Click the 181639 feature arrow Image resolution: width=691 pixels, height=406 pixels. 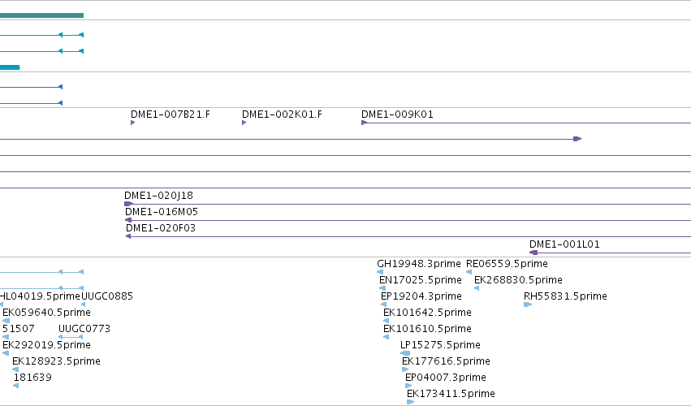click(16, 386)
